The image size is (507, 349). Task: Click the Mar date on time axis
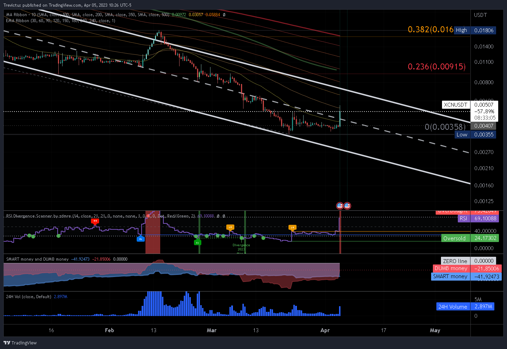pyautogui.click(x=212, y=330)
